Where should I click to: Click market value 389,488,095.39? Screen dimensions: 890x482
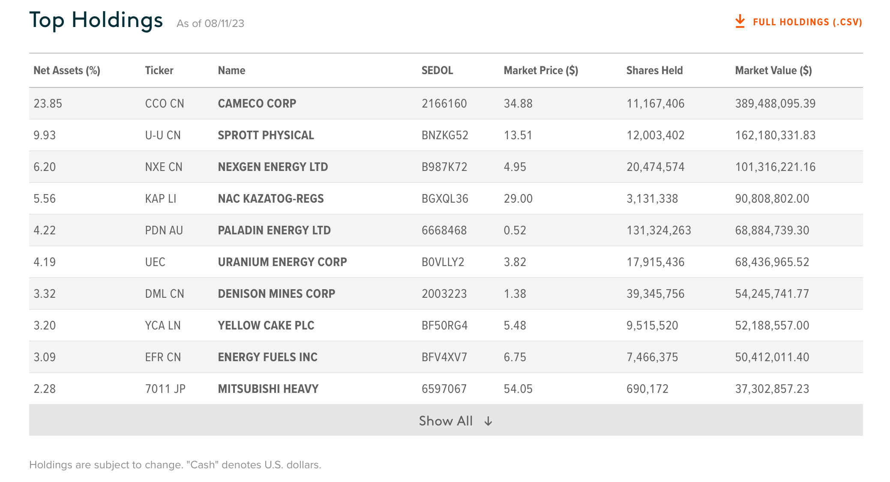point(775,104)
